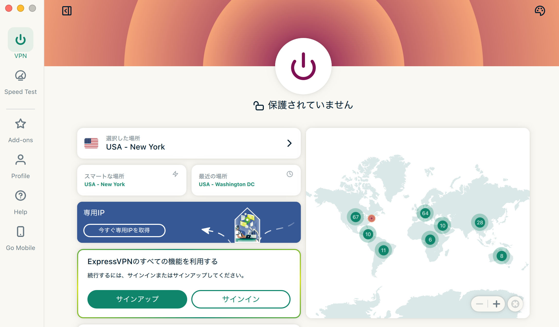Open the theme palette icon
The image size is (559, 327).
(540, 11)
